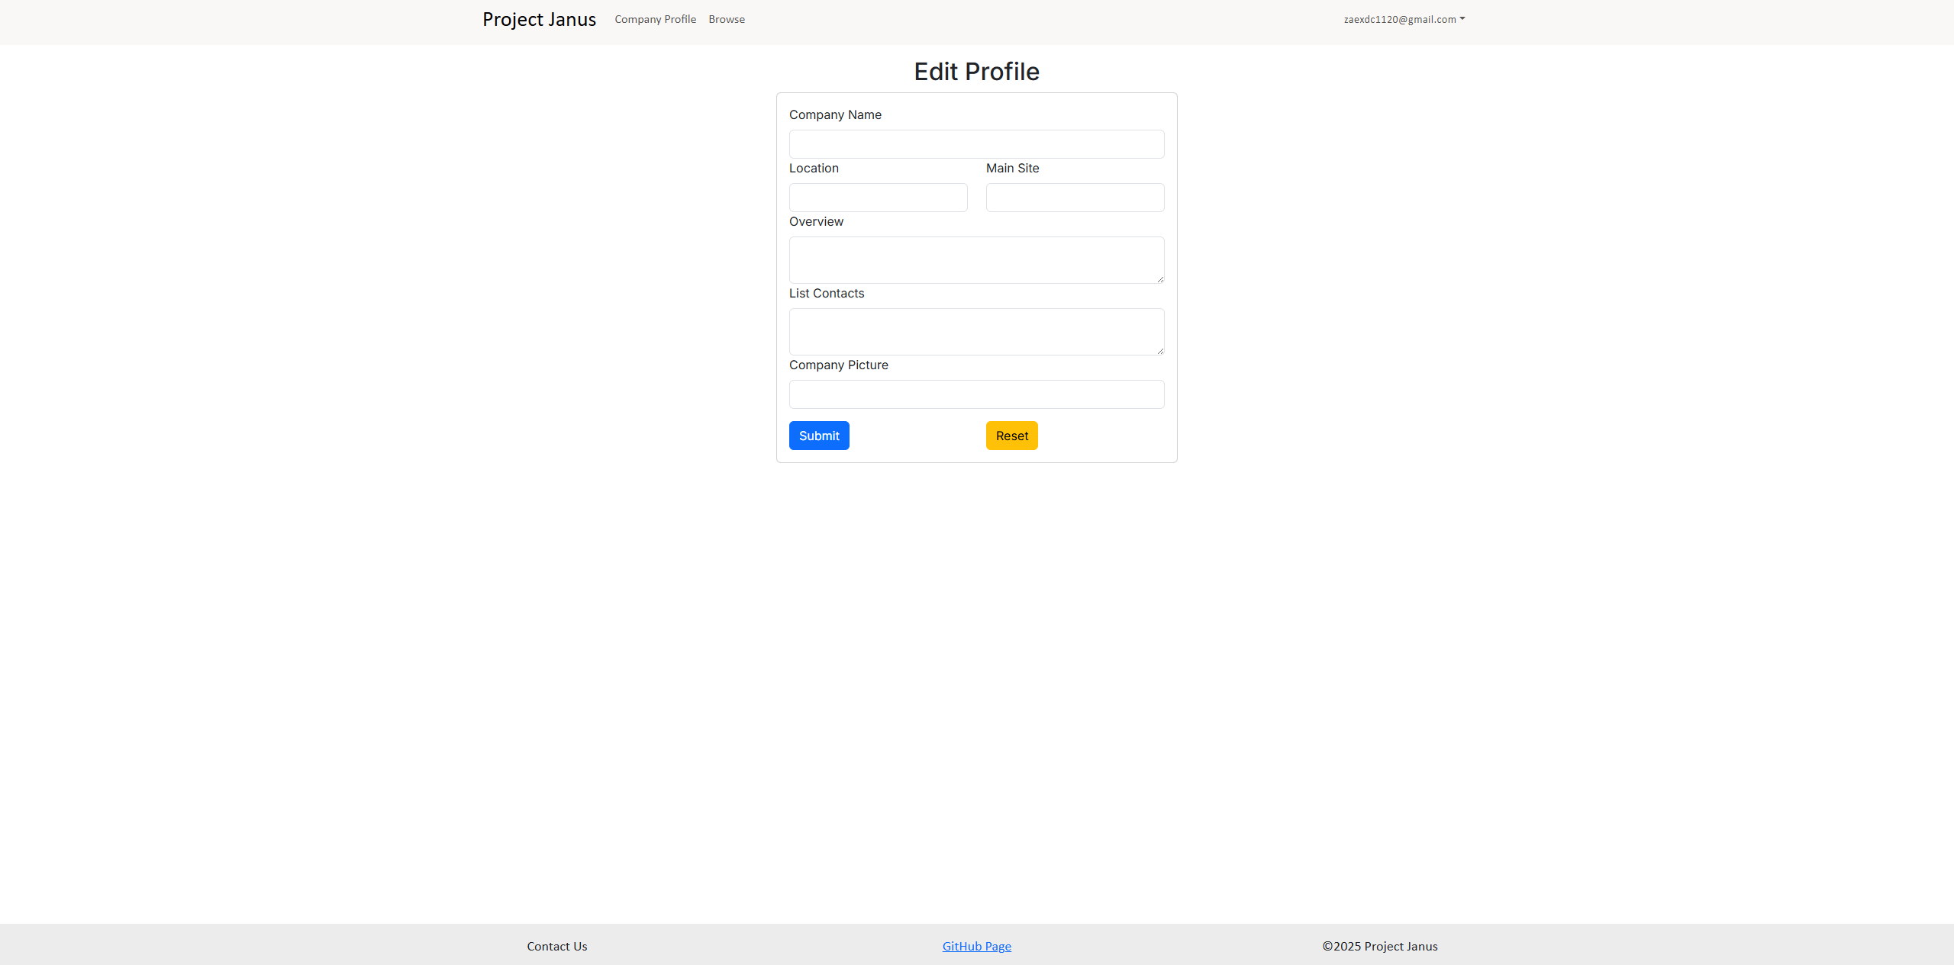This screenshot has height=965, width=1954.
Task: Click into the Location text box
Action: click(x=878, y=198)
